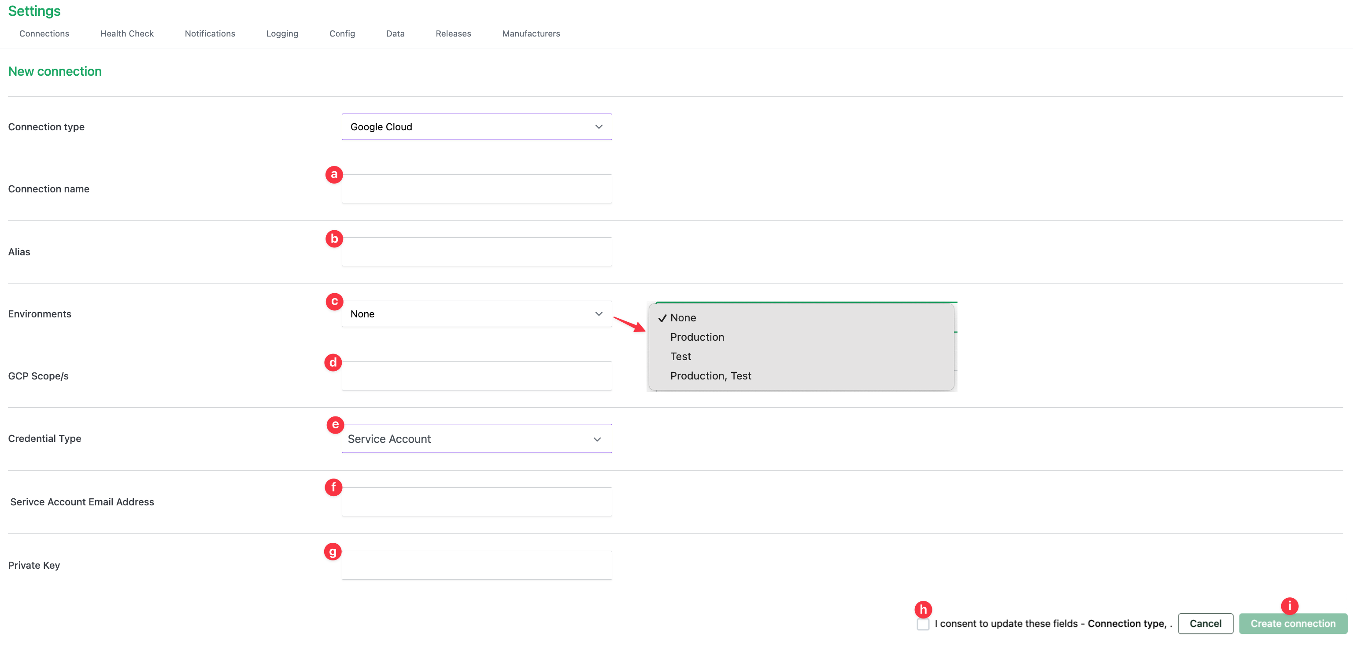Viewport: 1353px width, 648px height.
Task: Click the 'Alias' field label
Action: pos(19,251)
